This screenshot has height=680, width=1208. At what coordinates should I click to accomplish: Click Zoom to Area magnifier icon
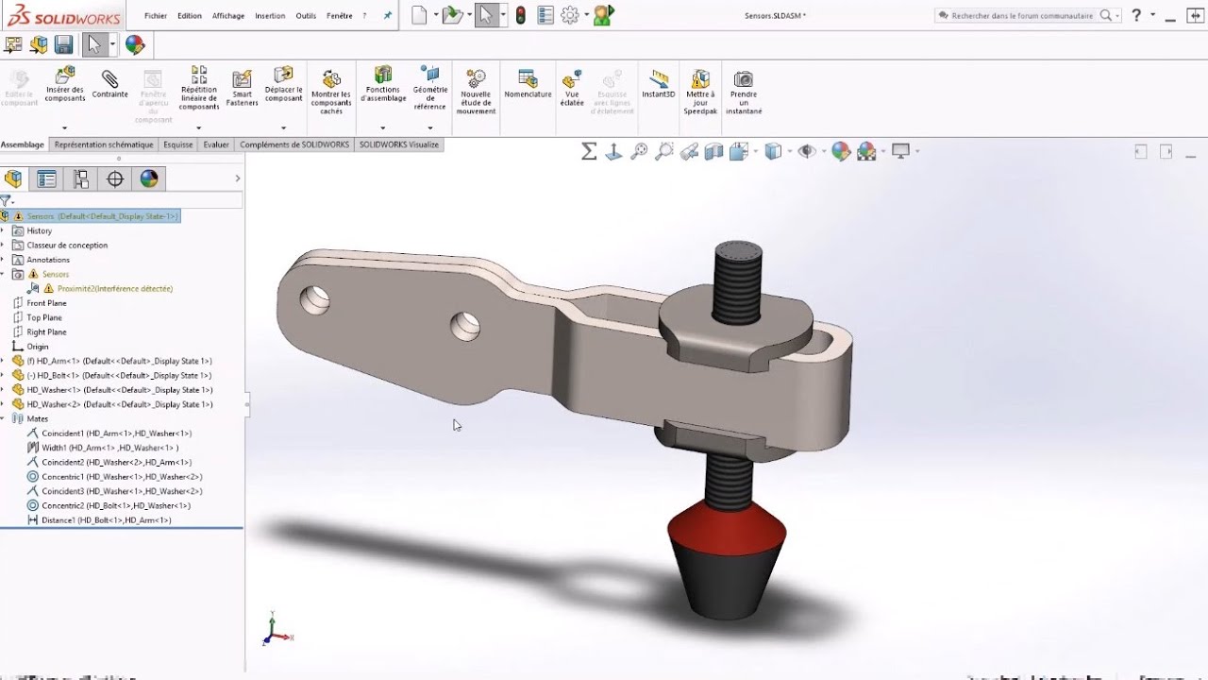664,151
